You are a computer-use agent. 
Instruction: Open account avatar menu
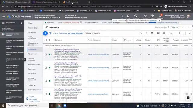(x=188, y=16)
